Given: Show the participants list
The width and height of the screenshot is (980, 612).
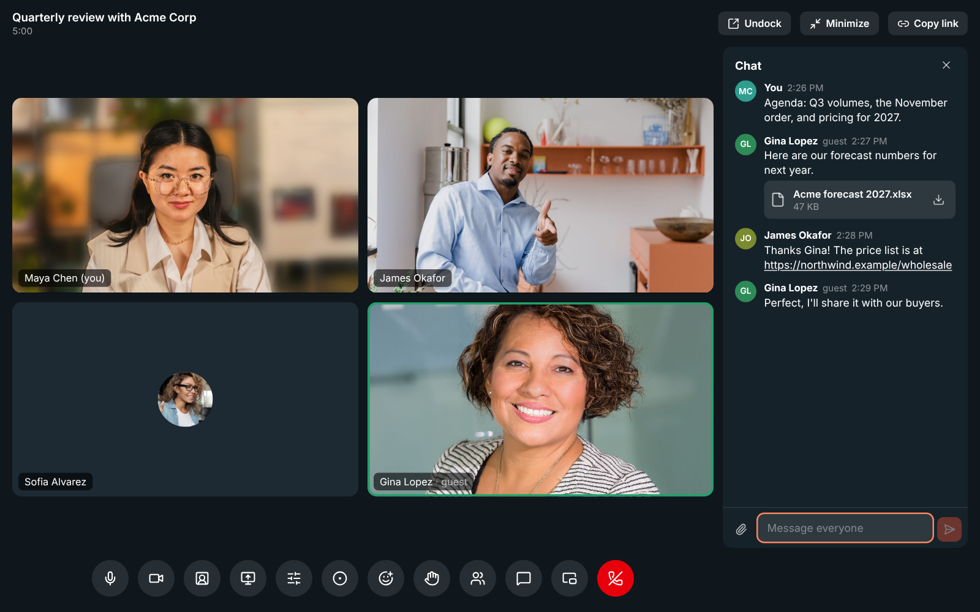Looking at the screenshot, I should pyautogui.click(x=478, y=578).
